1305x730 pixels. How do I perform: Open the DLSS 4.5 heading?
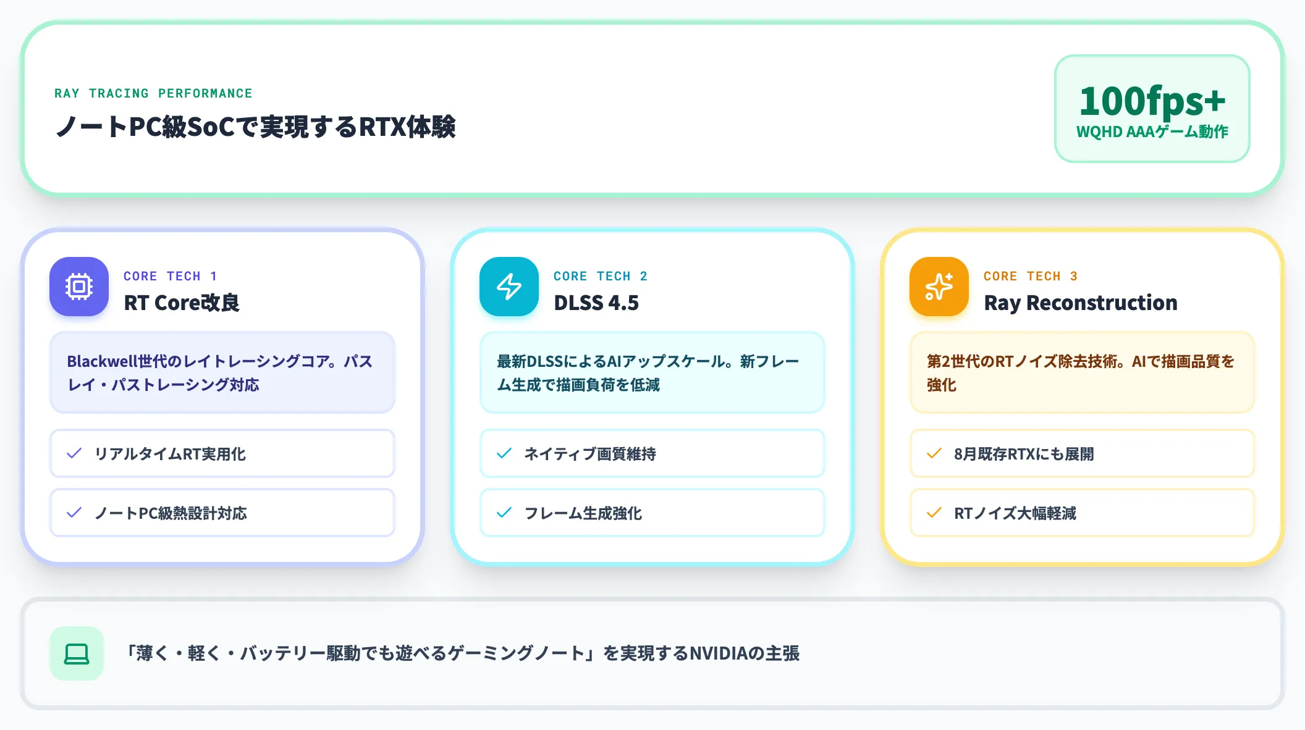click(596, 303)
